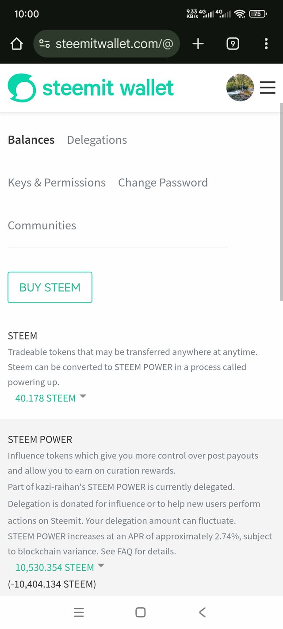Viewport: 283px width, 629px height.
Task: Open the Keys & Permissions tab
Action: (57, 183)
